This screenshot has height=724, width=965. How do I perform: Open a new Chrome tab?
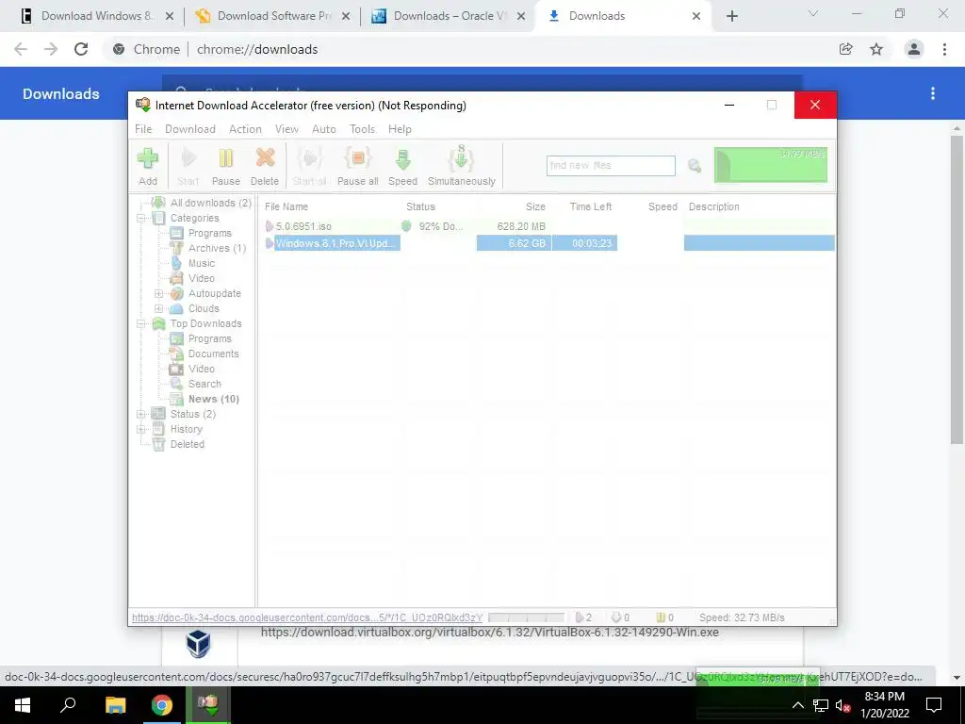coord(731,17)
